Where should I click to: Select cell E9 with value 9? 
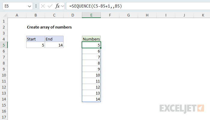click(x=91, y=69)
